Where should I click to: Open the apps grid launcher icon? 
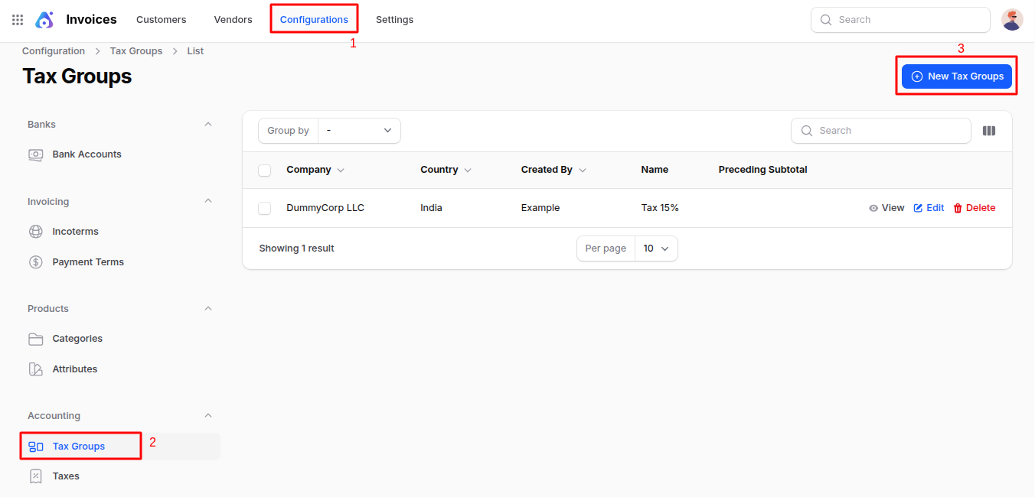18,20
